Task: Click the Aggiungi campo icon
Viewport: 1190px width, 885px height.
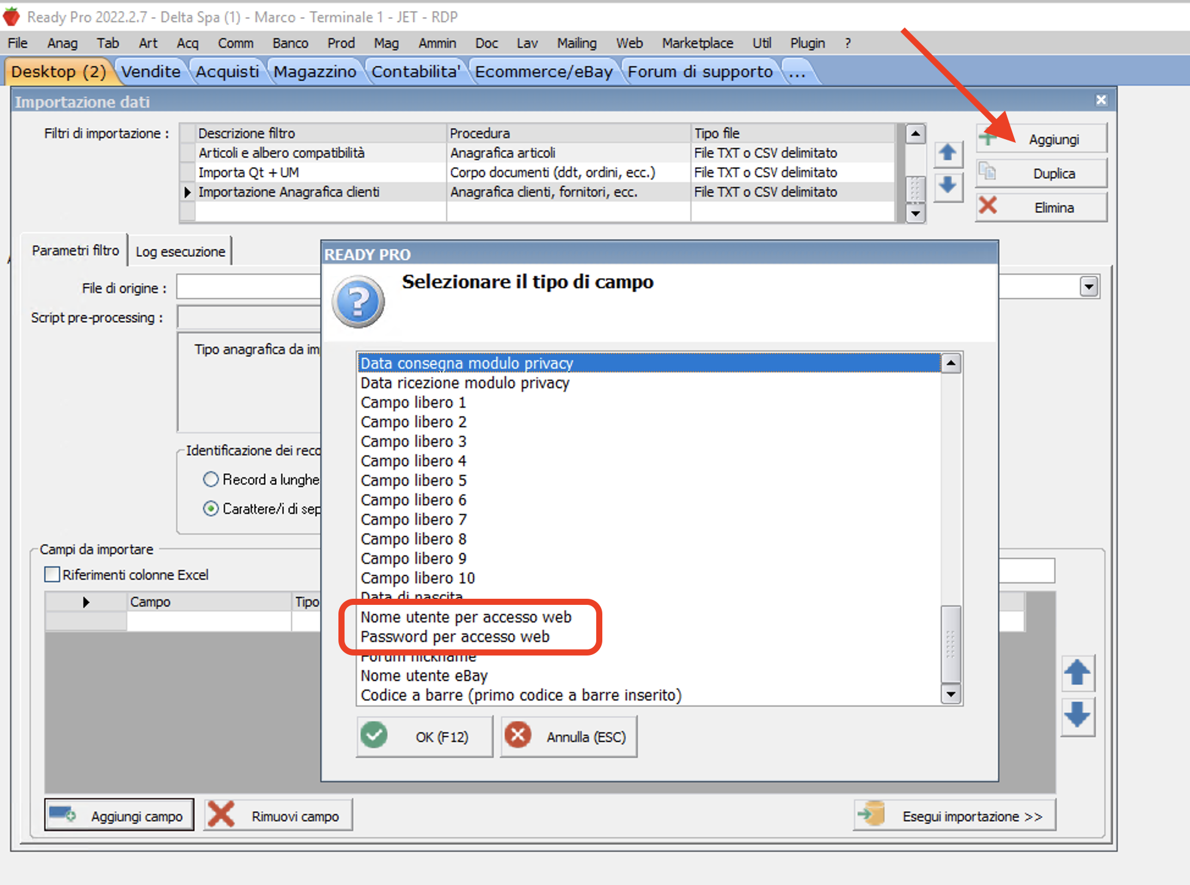Action: [62, 815]
